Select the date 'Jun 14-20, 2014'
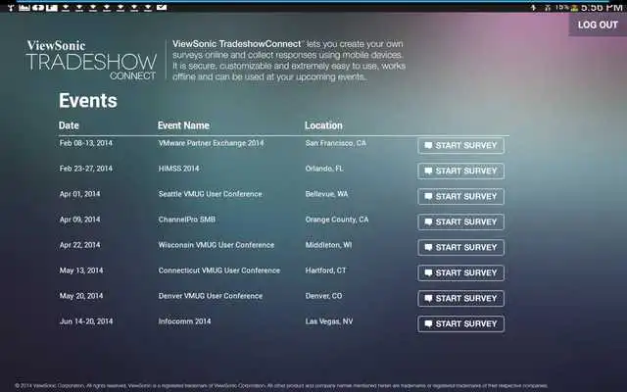 pyautogui.click(x=86, y=321)
